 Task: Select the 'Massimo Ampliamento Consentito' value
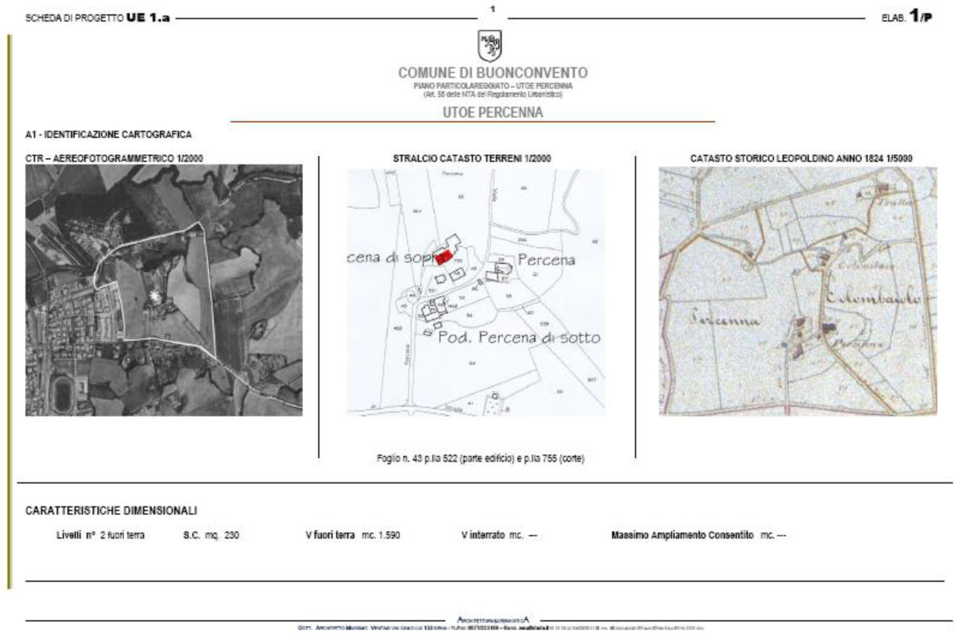click(x=698, y=535)
